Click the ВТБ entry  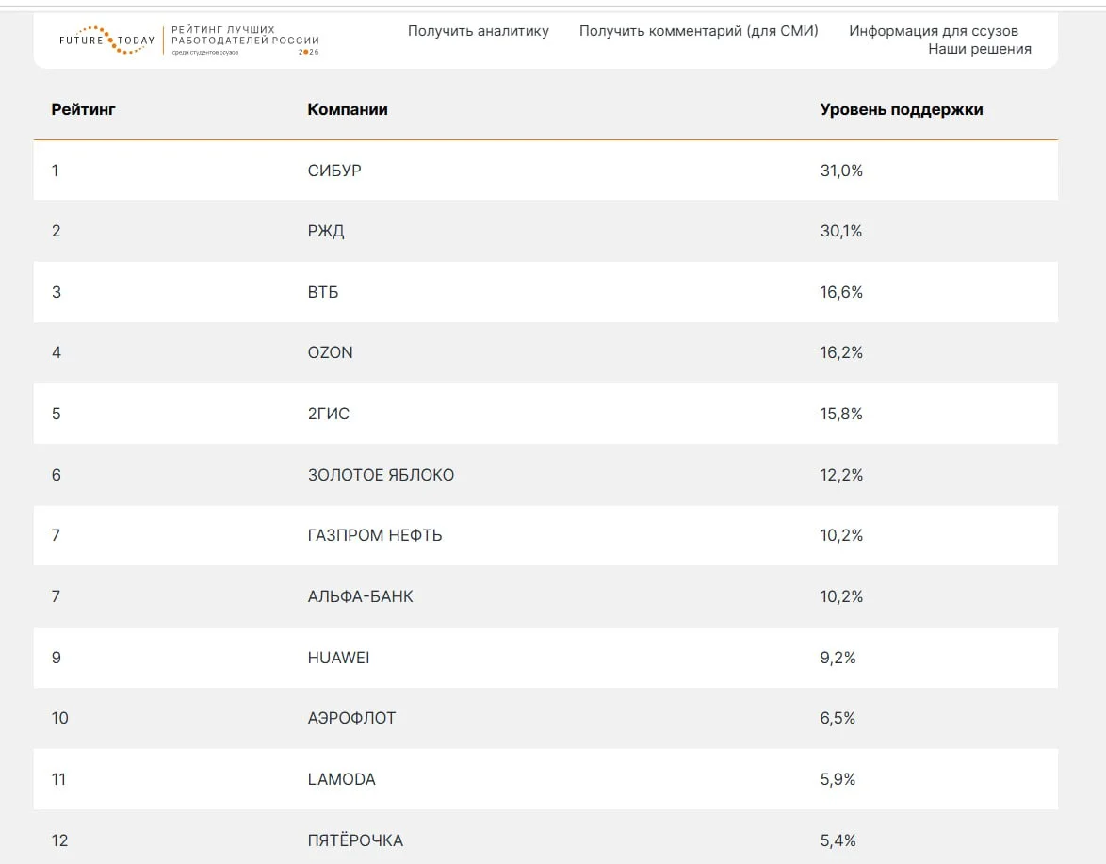pyautogui.click(x=323, y=292)
